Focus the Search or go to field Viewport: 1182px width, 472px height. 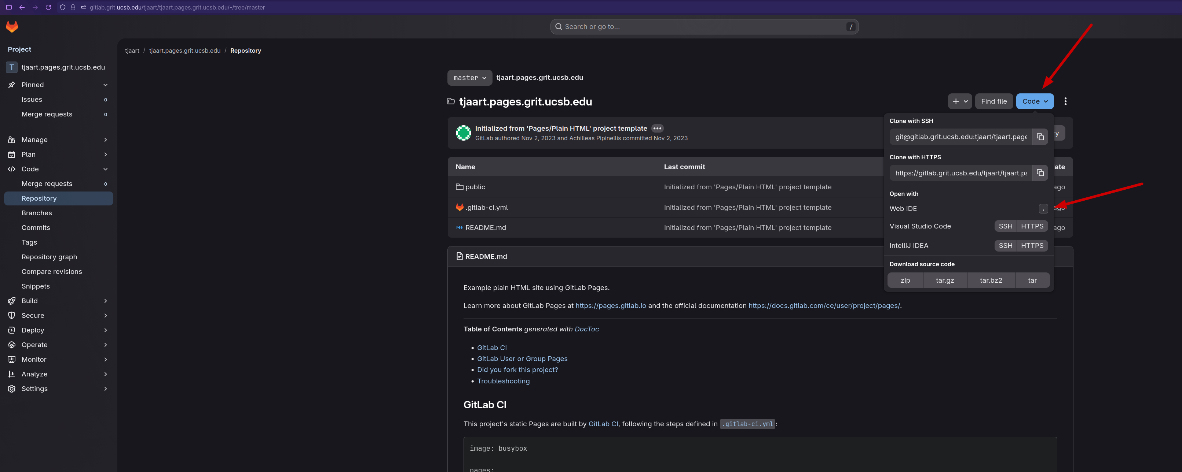coord(704,27)
